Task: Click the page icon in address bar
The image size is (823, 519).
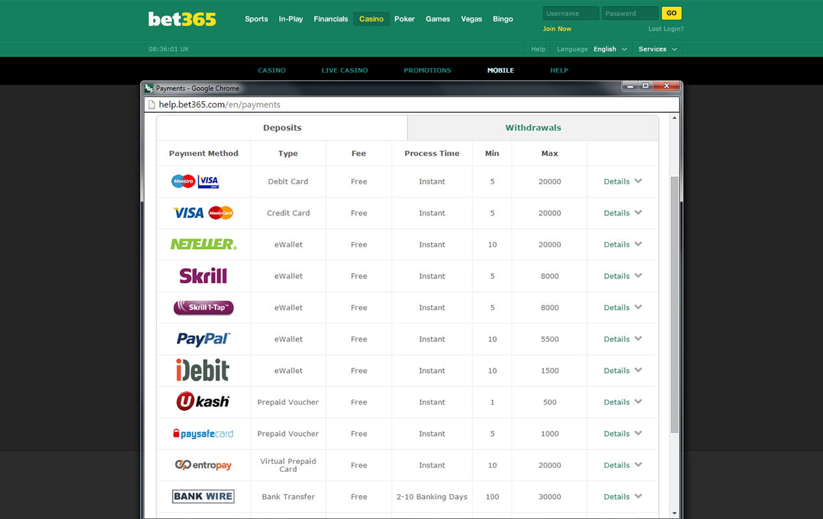Action: pyautogui.click(x=152, y=104)
